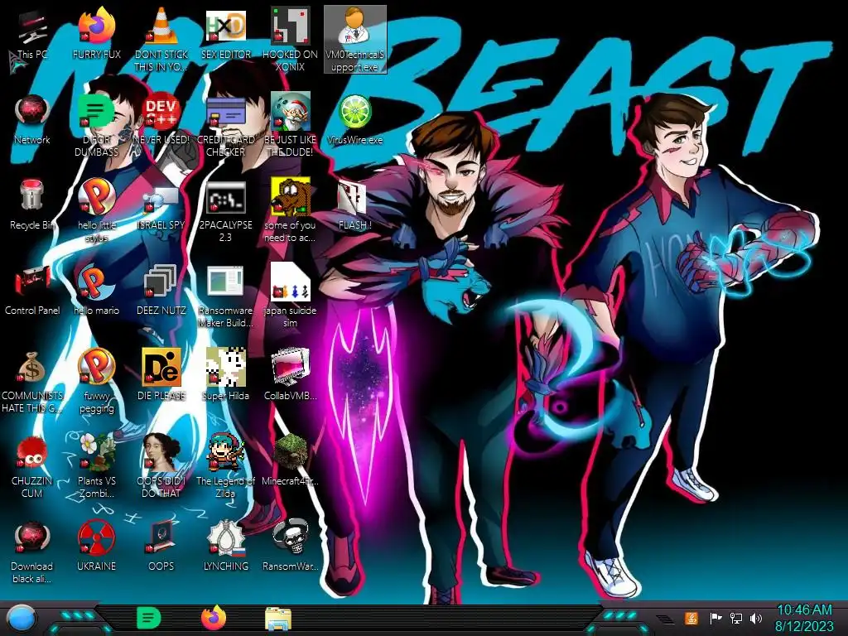This screenshot has width=848, height=636.
Task: Launch the HOOKED ON XONIX game icon
Action: pos(290,39)
